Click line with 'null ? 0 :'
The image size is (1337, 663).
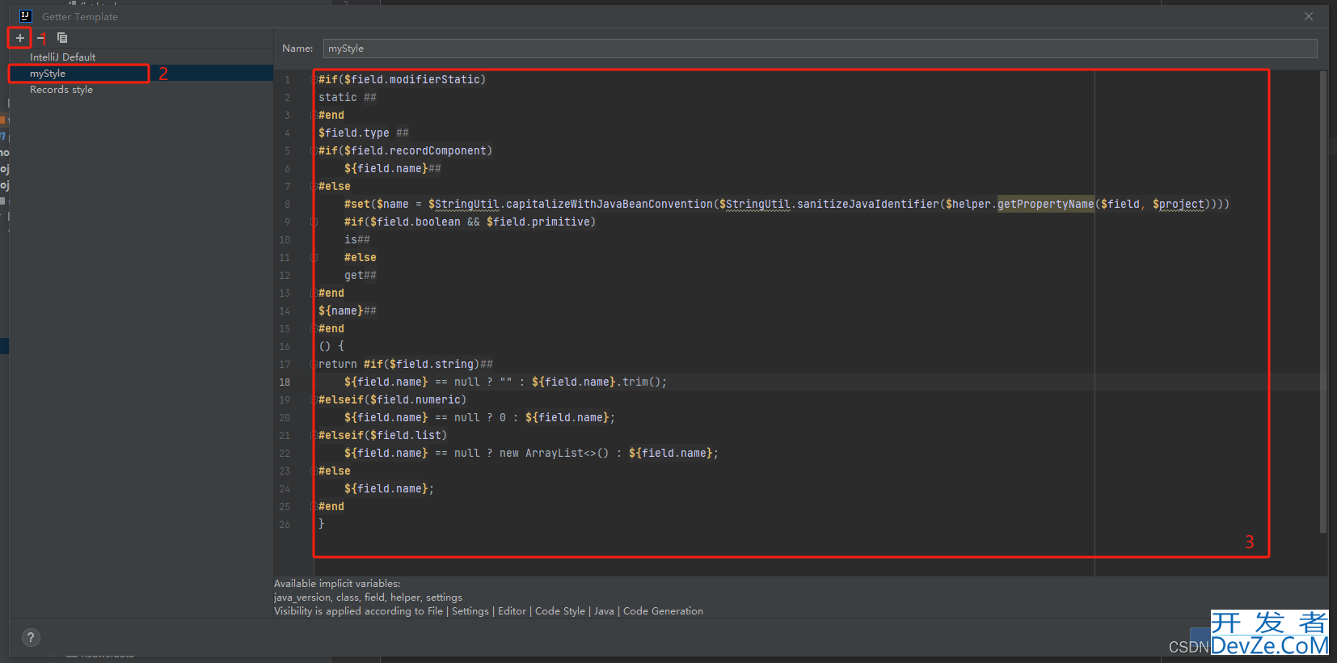(479, 417)
